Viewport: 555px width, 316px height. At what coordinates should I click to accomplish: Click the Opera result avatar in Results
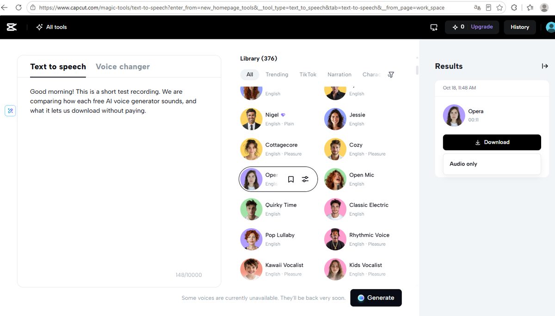(x=454, y=115)
